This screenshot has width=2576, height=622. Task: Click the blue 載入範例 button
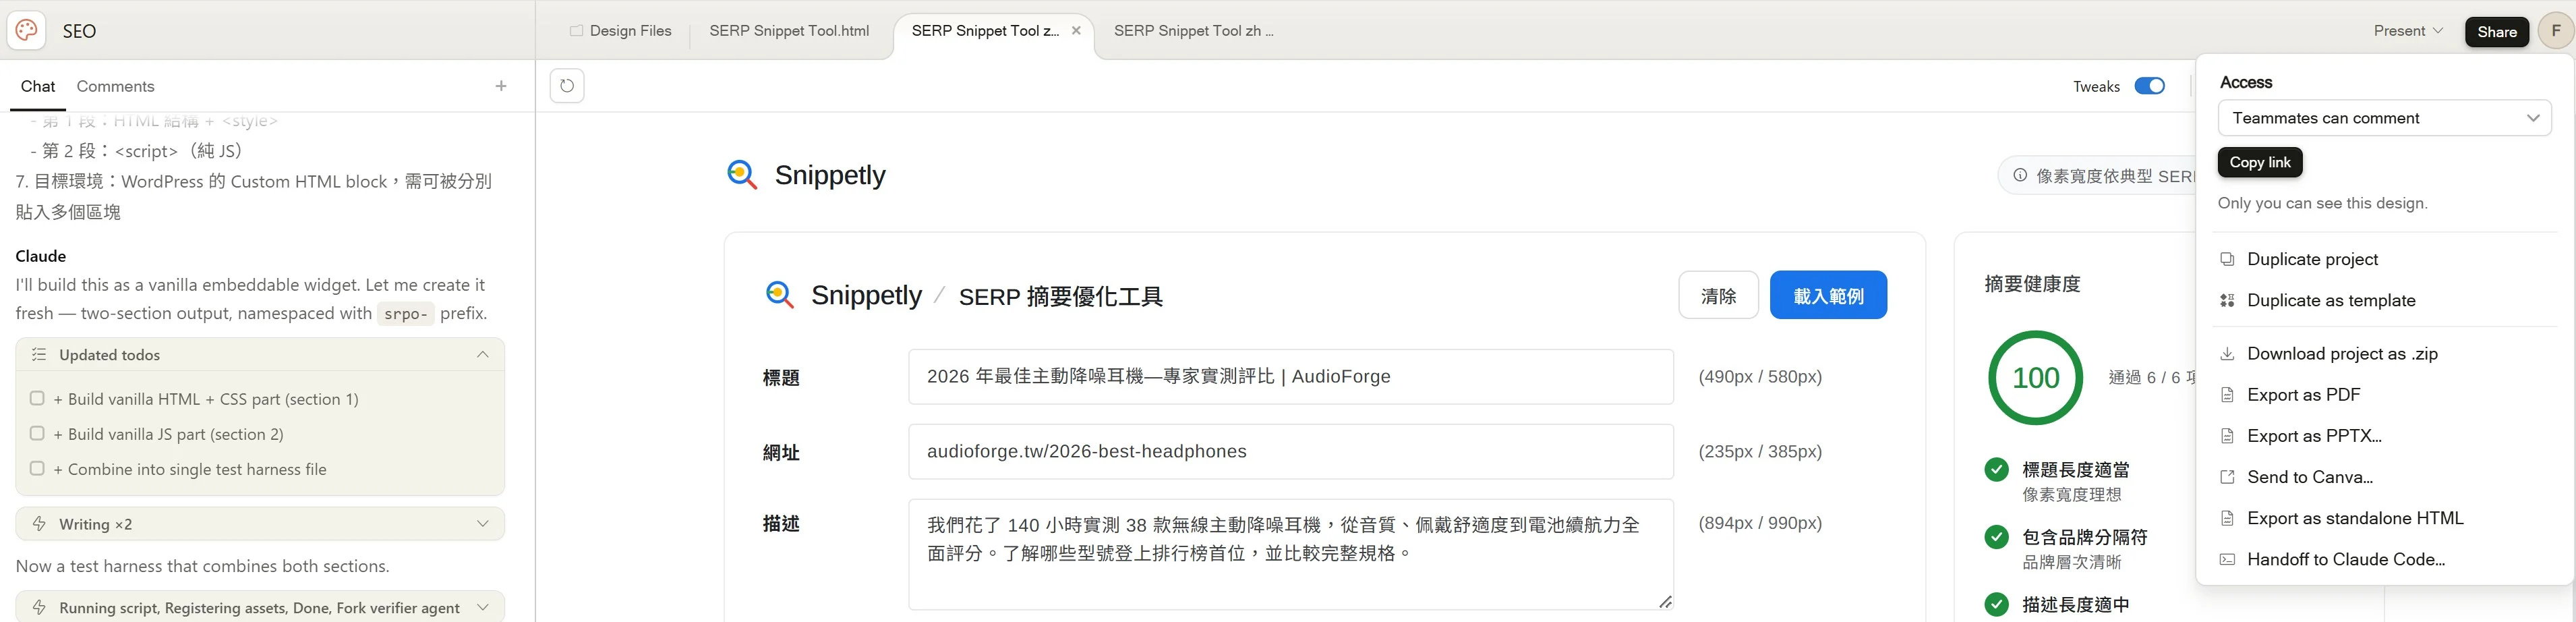tap(1827, 296)
